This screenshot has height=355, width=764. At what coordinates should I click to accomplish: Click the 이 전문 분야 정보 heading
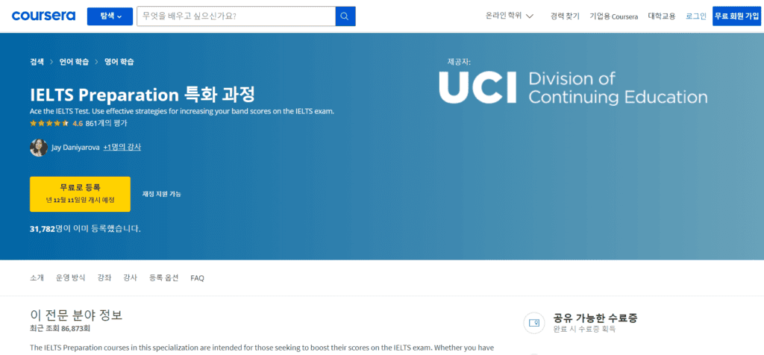pyautogui.click(x=76, y=315)
